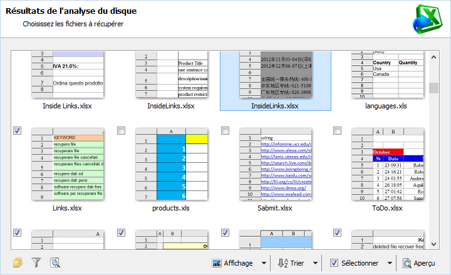Click 'Résultats de l'analyse du disque' heading
The image size is (451, 275).
(71, 11)
